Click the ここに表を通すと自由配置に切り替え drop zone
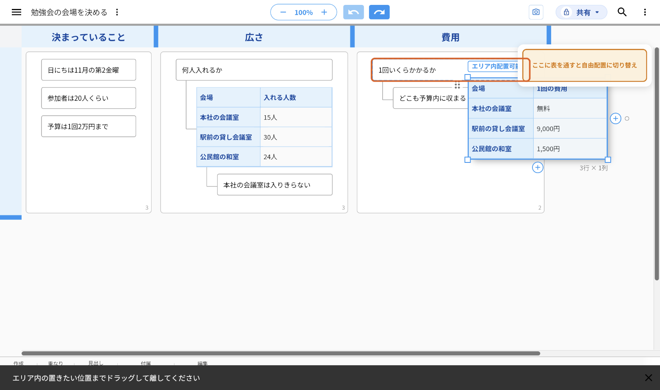The image size is (660, 390). click(x=585, y=65)
